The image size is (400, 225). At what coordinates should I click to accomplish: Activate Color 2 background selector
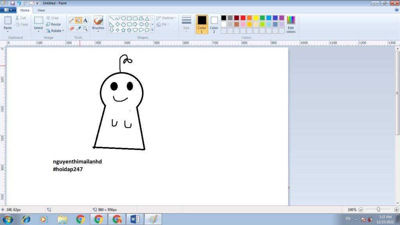coord(214,24)
